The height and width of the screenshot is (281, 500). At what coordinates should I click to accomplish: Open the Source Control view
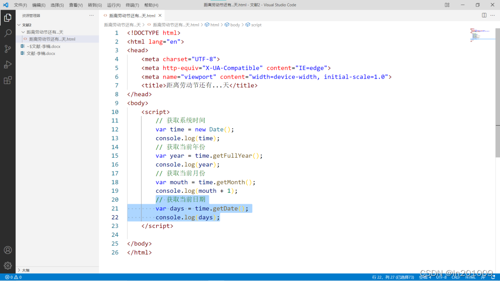coord(8,49)
